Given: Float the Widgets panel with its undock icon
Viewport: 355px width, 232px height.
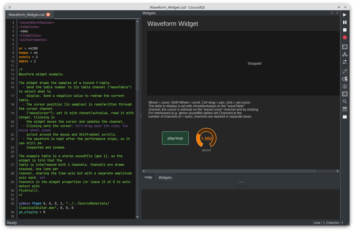Looking at the screenshot, I should (332, 13).
